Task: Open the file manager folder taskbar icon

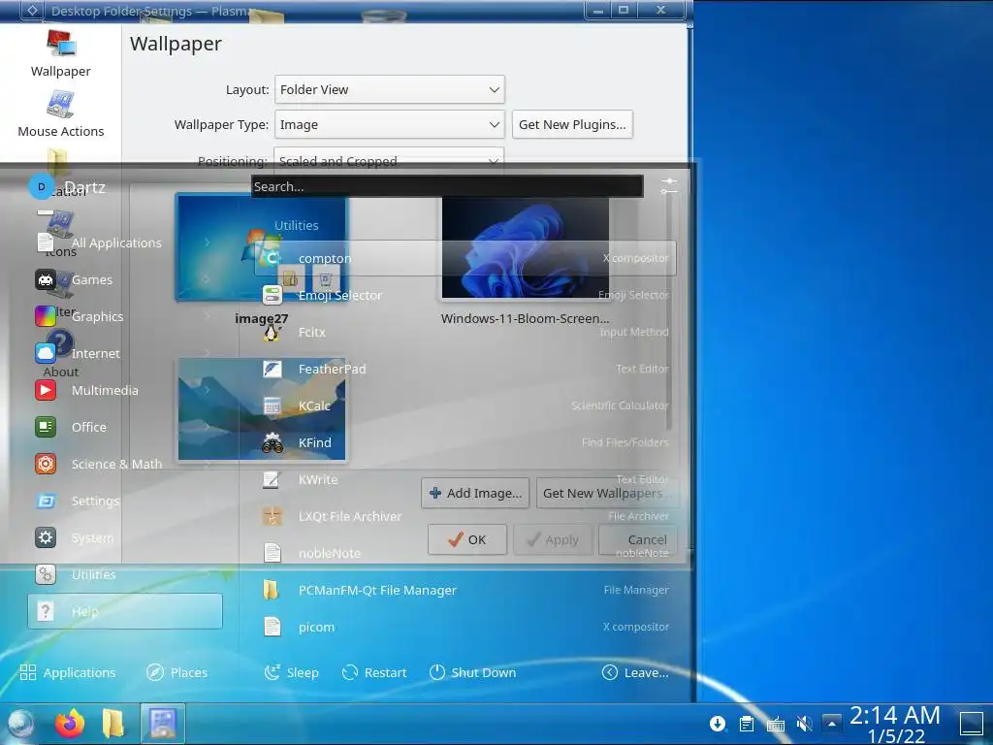Action: tap(113, 724)
